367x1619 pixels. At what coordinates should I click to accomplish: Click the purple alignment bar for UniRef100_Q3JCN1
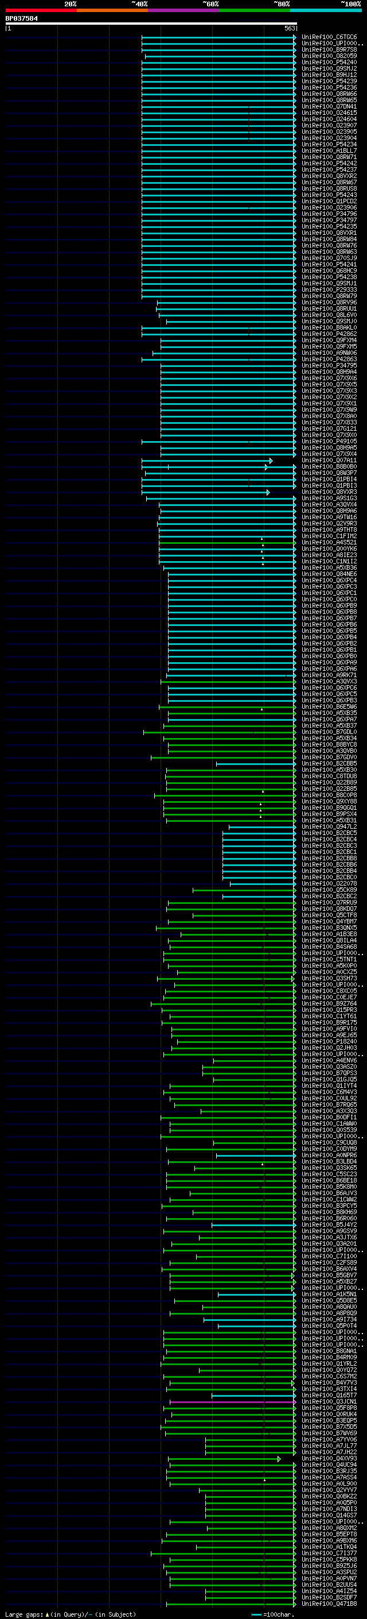232,1401
